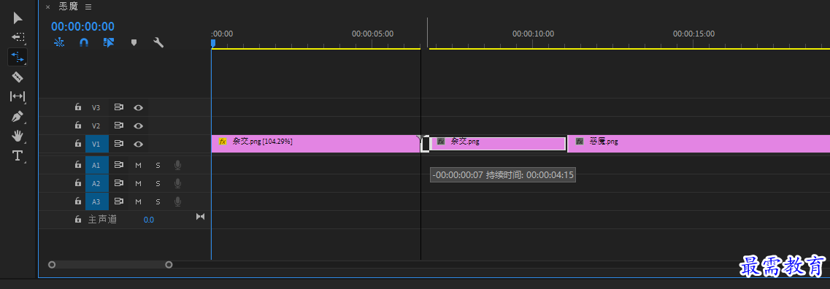Click master track output assignment icon
This screenshot has height=289, width=830.
(200, 217)
